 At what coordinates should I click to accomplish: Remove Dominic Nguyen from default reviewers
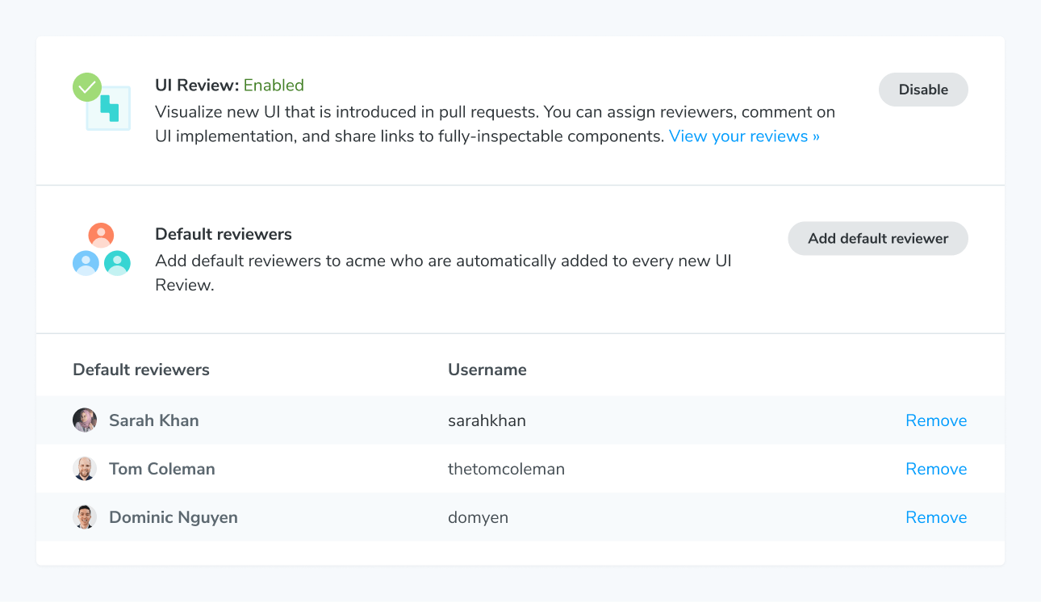click(936, 516)
